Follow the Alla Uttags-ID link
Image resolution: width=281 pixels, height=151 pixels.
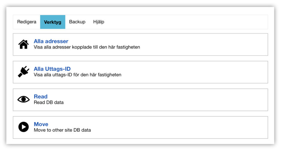point(52,69)
